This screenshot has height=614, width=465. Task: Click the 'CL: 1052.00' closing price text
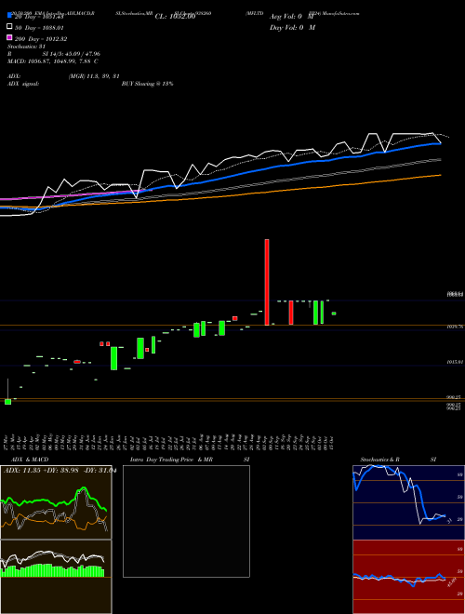pyautogui.click(x=175, y=17)
